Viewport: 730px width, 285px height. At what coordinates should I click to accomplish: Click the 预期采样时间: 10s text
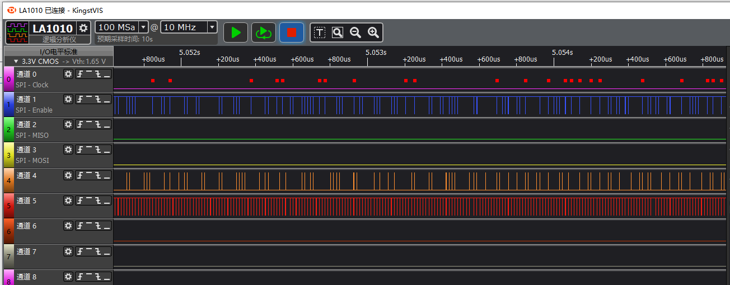(x=125, y=39)
